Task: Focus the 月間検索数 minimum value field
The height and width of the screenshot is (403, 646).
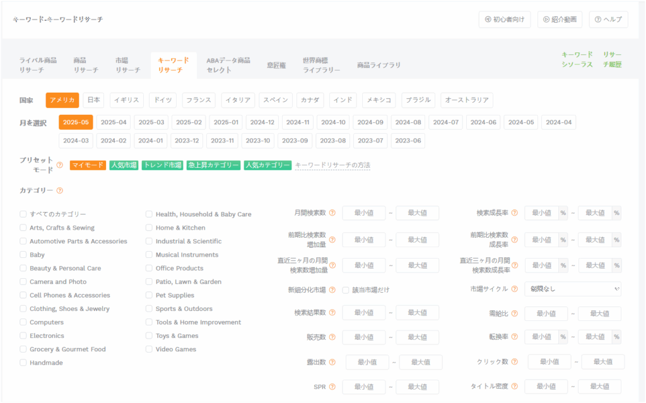Action: pos(364,213)
